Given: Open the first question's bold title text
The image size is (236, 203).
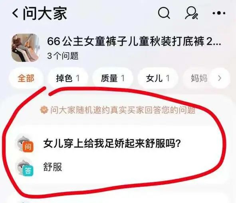Looking at the screenshot, I should 112,144.
